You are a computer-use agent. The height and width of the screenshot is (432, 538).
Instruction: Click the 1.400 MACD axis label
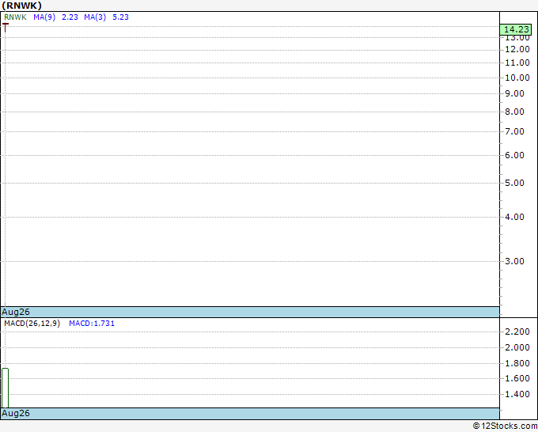(x=517, y=394)
